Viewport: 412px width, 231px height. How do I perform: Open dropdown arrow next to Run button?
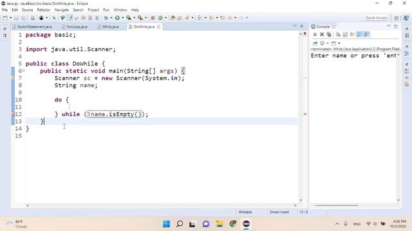pyautogui.click(x=123, y=18)
